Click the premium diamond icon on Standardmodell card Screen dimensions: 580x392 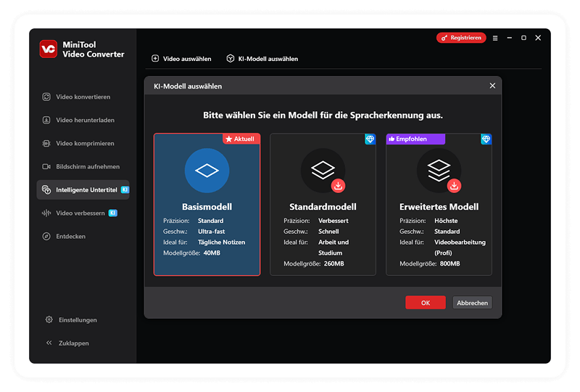[x=370, y=139]
